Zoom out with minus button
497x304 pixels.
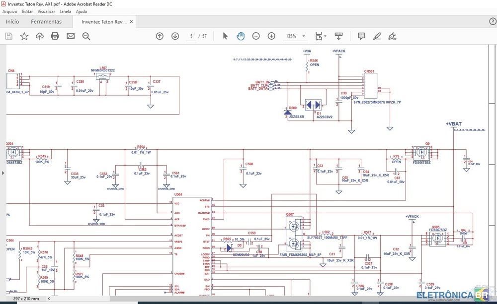pos(256,36)
